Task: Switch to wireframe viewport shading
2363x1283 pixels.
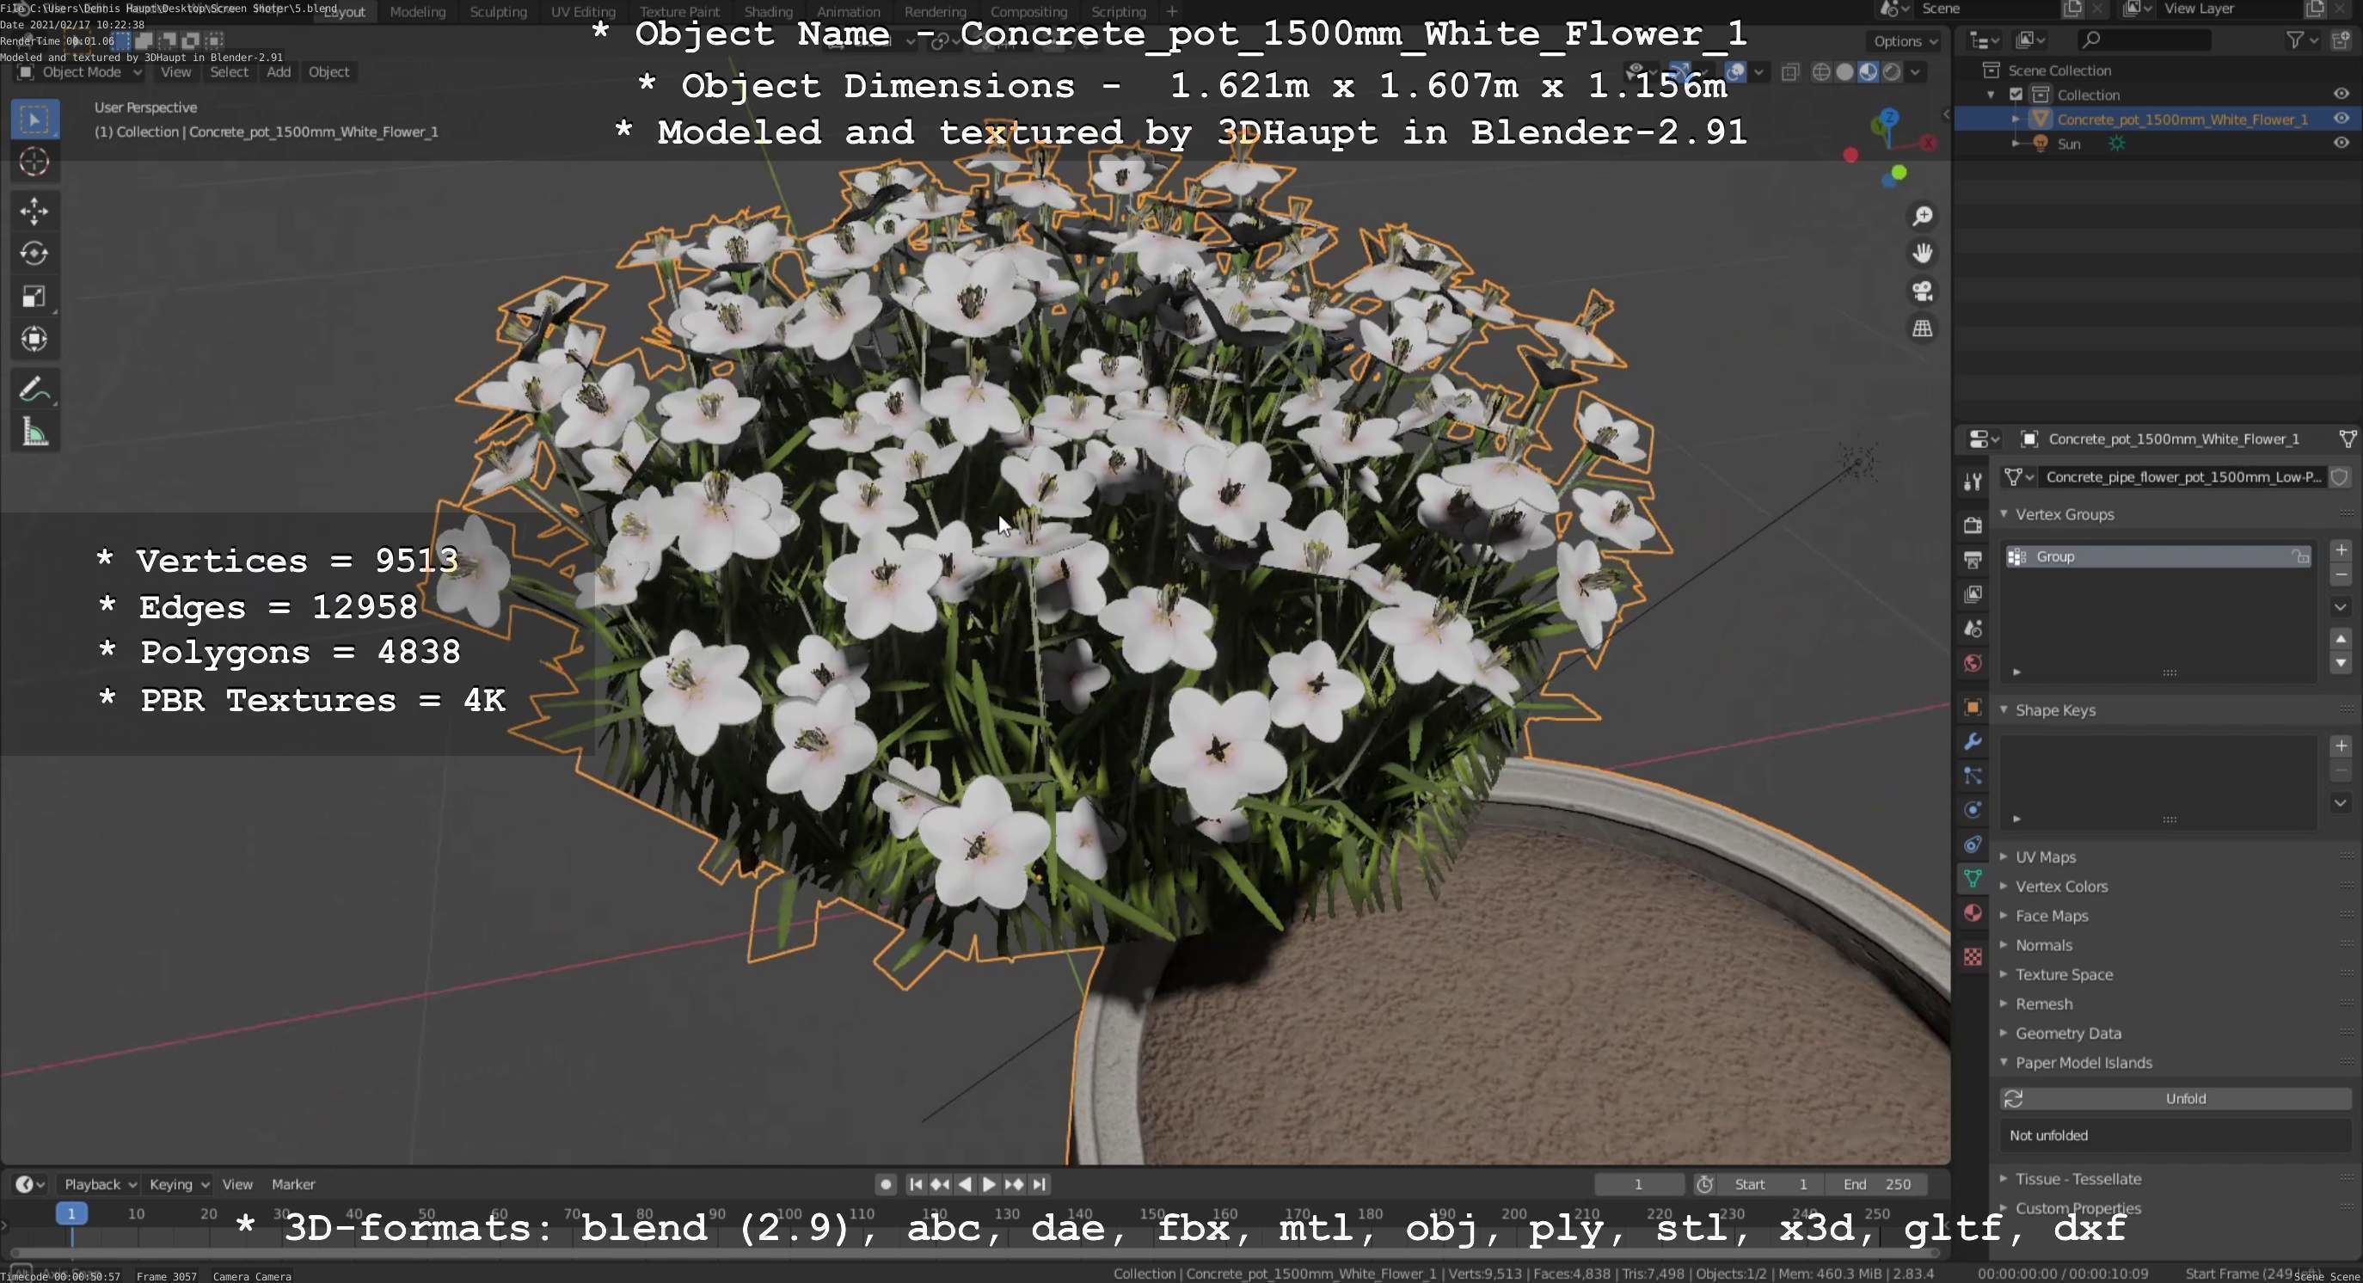Action: coord(1822,72)
